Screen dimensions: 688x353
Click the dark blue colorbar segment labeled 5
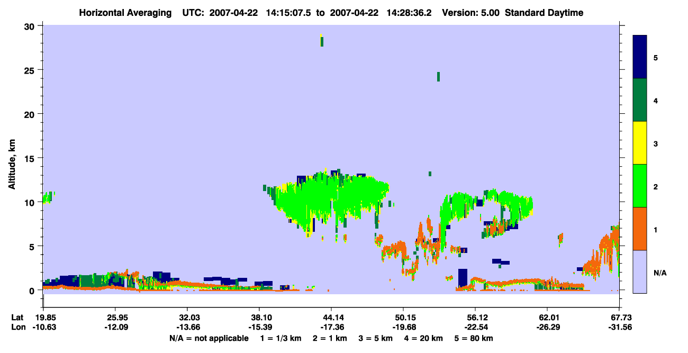pyautogui.click(x=640, y=57)
